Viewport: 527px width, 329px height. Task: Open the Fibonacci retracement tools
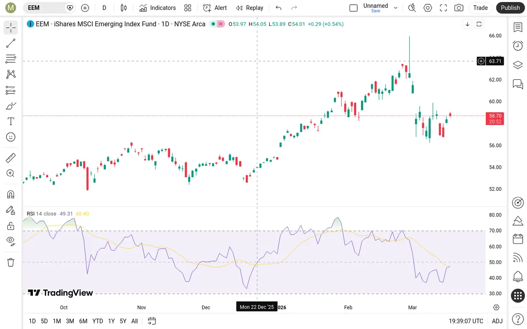[x=11, y=59]
